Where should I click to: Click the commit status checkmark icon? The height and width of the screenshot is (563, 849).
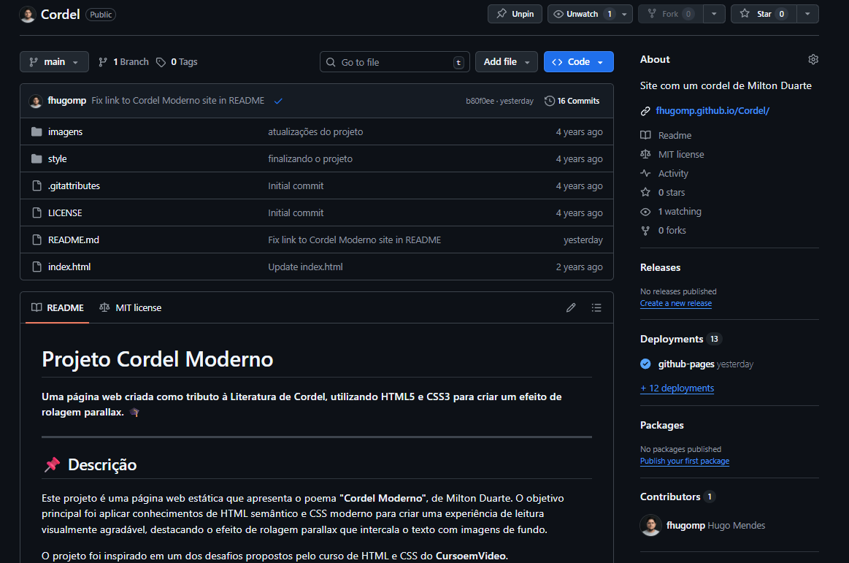(278, 101)
